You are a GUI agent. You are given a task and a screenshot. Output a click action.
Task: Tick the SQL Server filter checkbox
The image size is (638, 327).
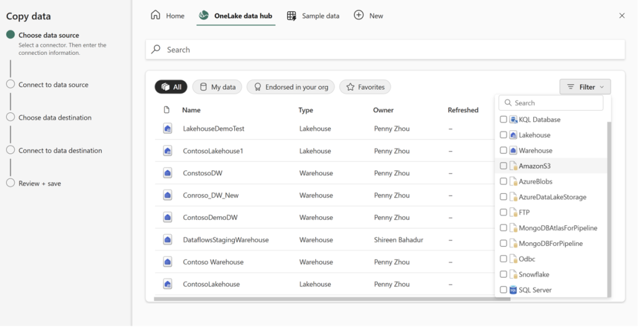[x=503, y=290]
